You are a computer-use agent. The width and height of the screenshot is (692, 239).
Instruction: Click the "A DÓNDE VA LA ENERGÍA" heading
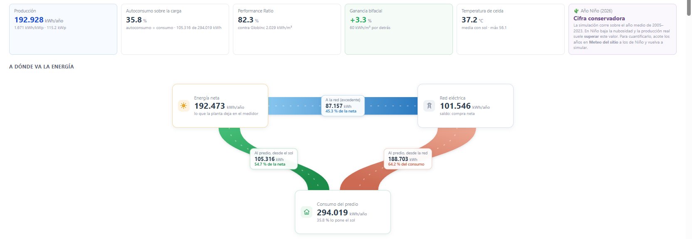point(42,66)
